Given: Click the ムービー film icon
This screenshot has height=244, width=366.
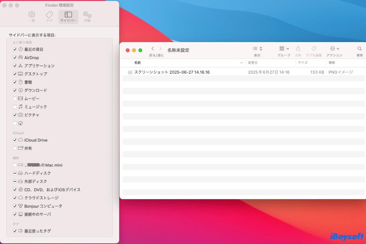Looking at the screenshot, I should (20, 99).
